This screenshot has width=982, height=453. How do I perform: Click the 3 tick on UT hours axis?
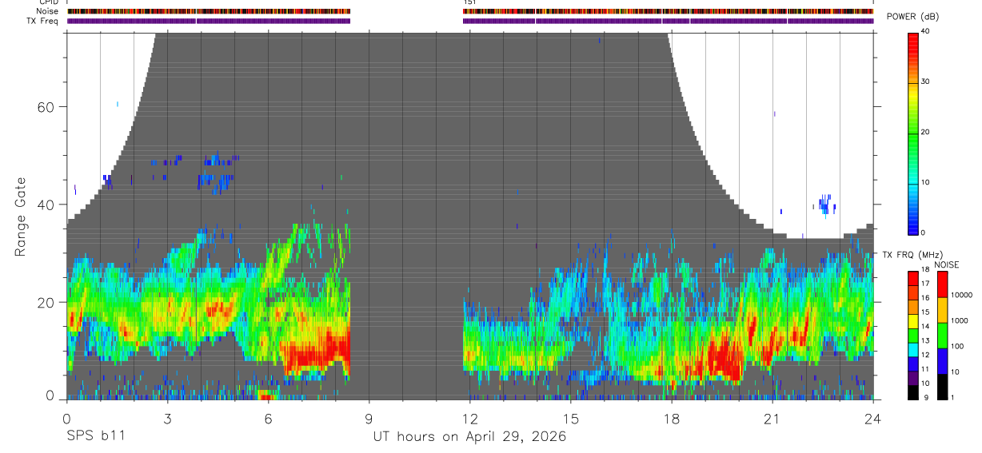(167, 419)
